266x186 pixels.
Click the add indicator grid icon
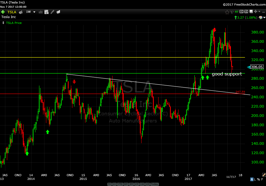47,12
